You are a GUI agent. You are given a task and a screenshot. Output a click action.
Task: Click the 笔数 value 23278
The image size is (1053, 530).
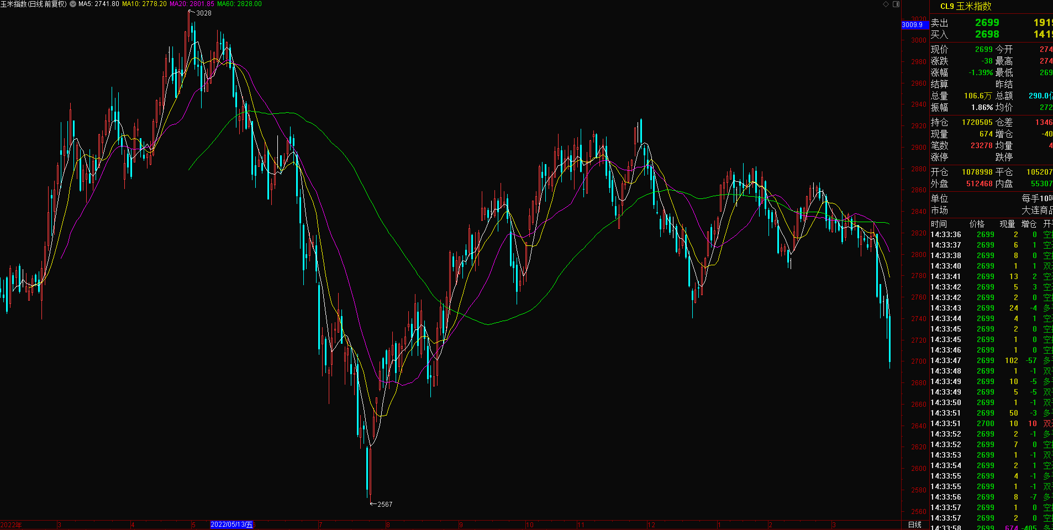pos(982,145)
